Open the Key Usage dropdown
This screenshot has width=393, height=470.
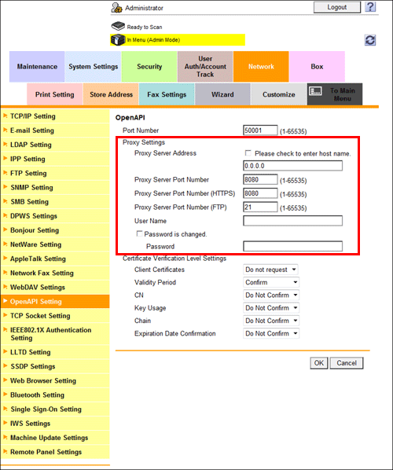pyautogui.click(x=271, y=308)
